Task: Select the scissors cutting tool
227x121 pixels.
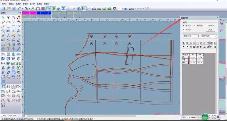Action: tap(3, 31)
